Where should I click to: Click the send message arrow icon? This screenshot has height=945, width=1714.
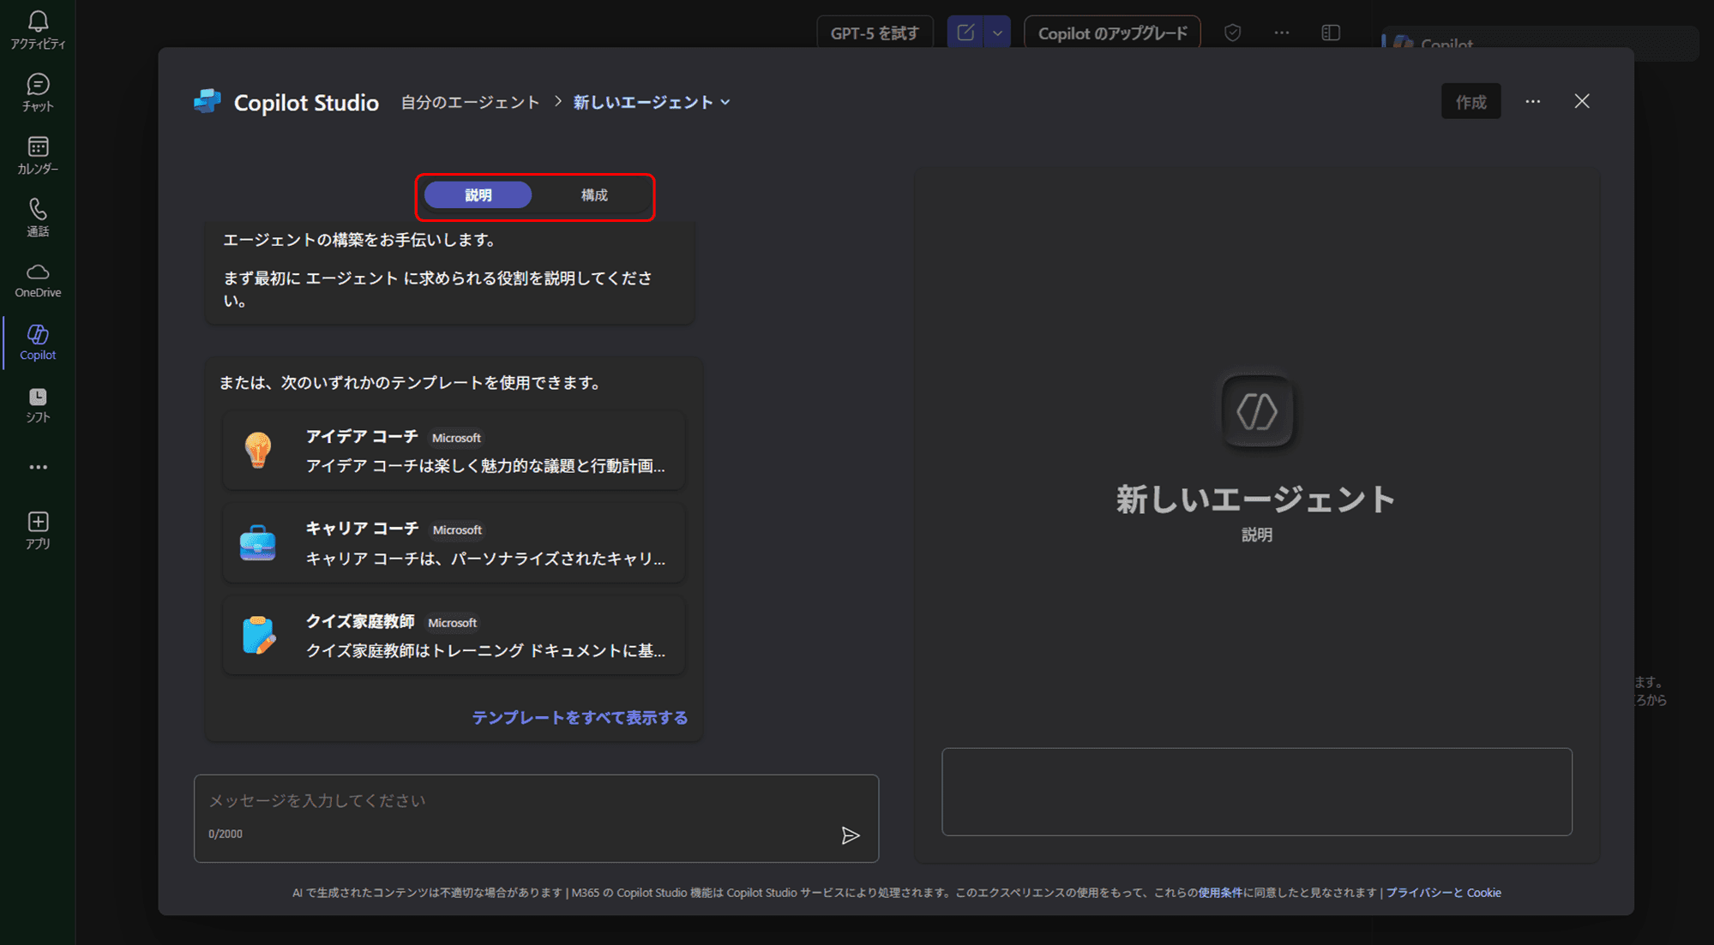(x=851, y=835)
